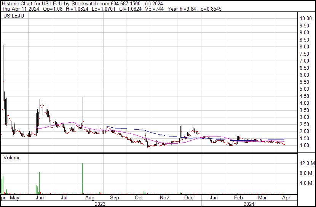Click the Volume panel label
The width and height of the screenshot is (316, 207).
point(12,157)
